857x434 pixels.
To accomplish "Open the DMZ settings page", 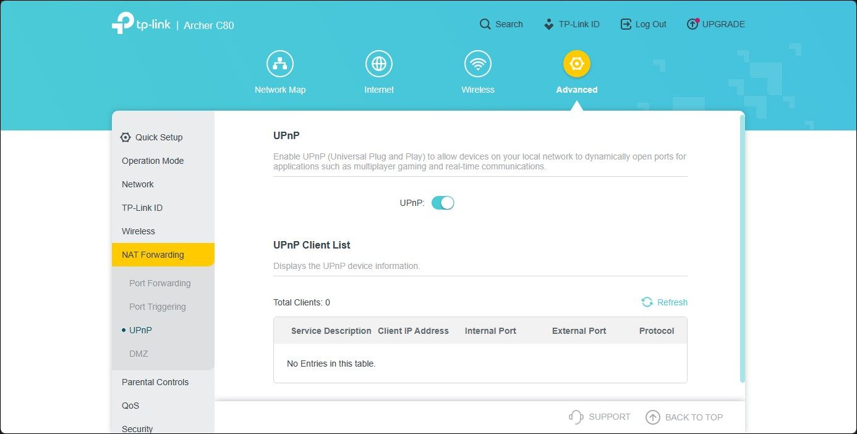I will click(x=139, y=354).
